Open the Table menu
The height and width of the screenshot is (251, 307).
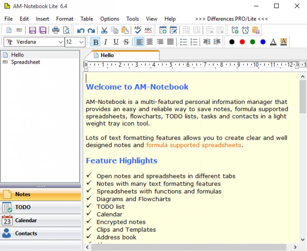pyautogui.click(x=87, y=19)
